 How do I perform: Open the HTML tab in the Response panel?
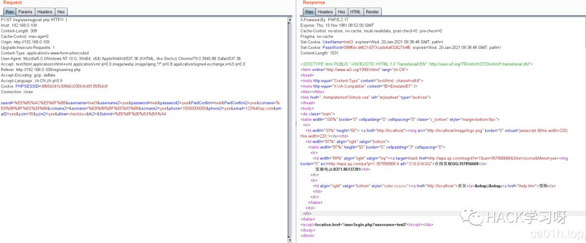355,12
